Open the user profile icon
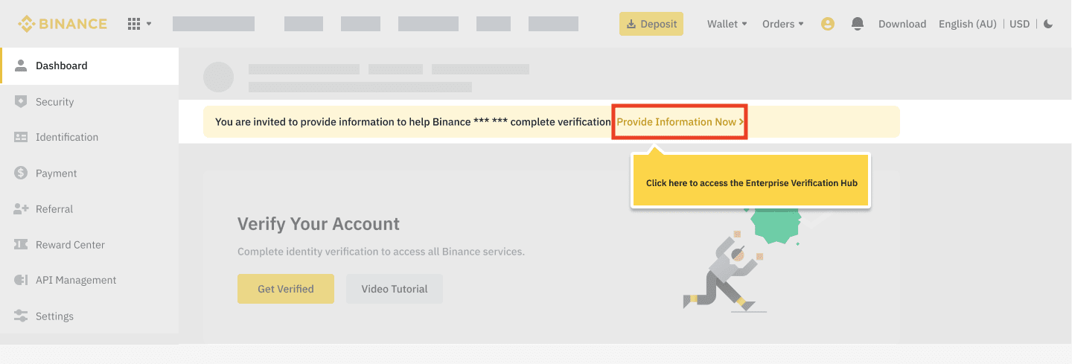Screen dimensions: 1072x364 (827, 24)
